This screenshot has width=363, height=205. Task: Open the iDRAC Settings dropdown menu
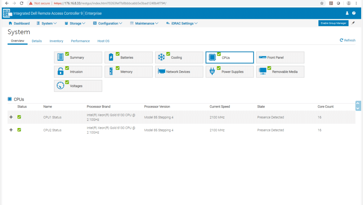(182, 23)
